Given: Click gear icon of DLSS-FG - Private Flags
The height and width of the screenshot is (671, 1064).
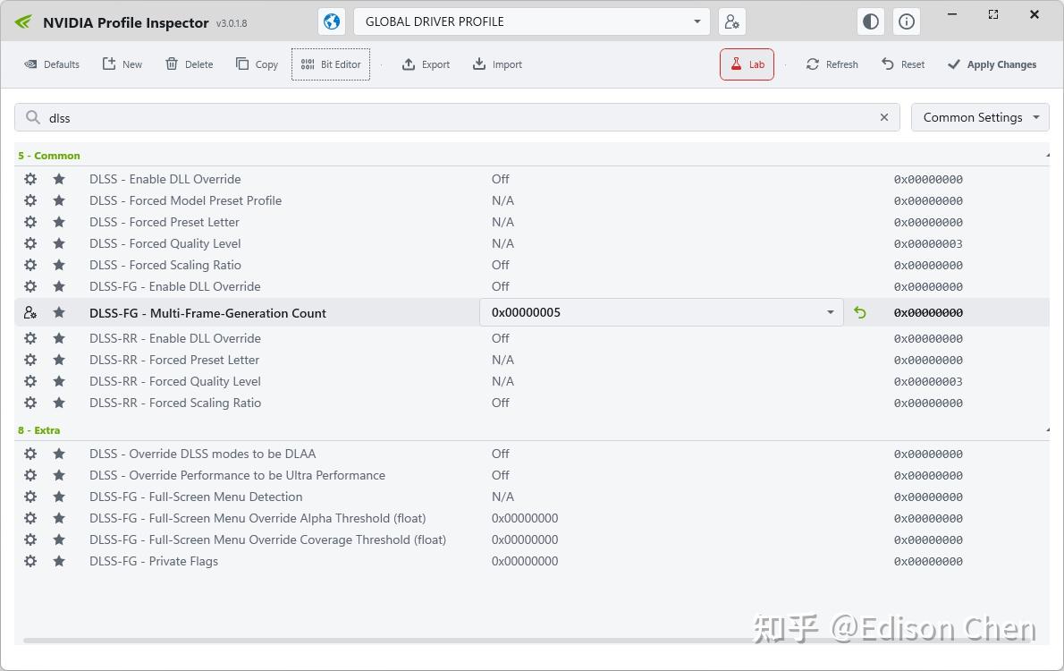Looking at the screenshot, I should coord(30,561).
